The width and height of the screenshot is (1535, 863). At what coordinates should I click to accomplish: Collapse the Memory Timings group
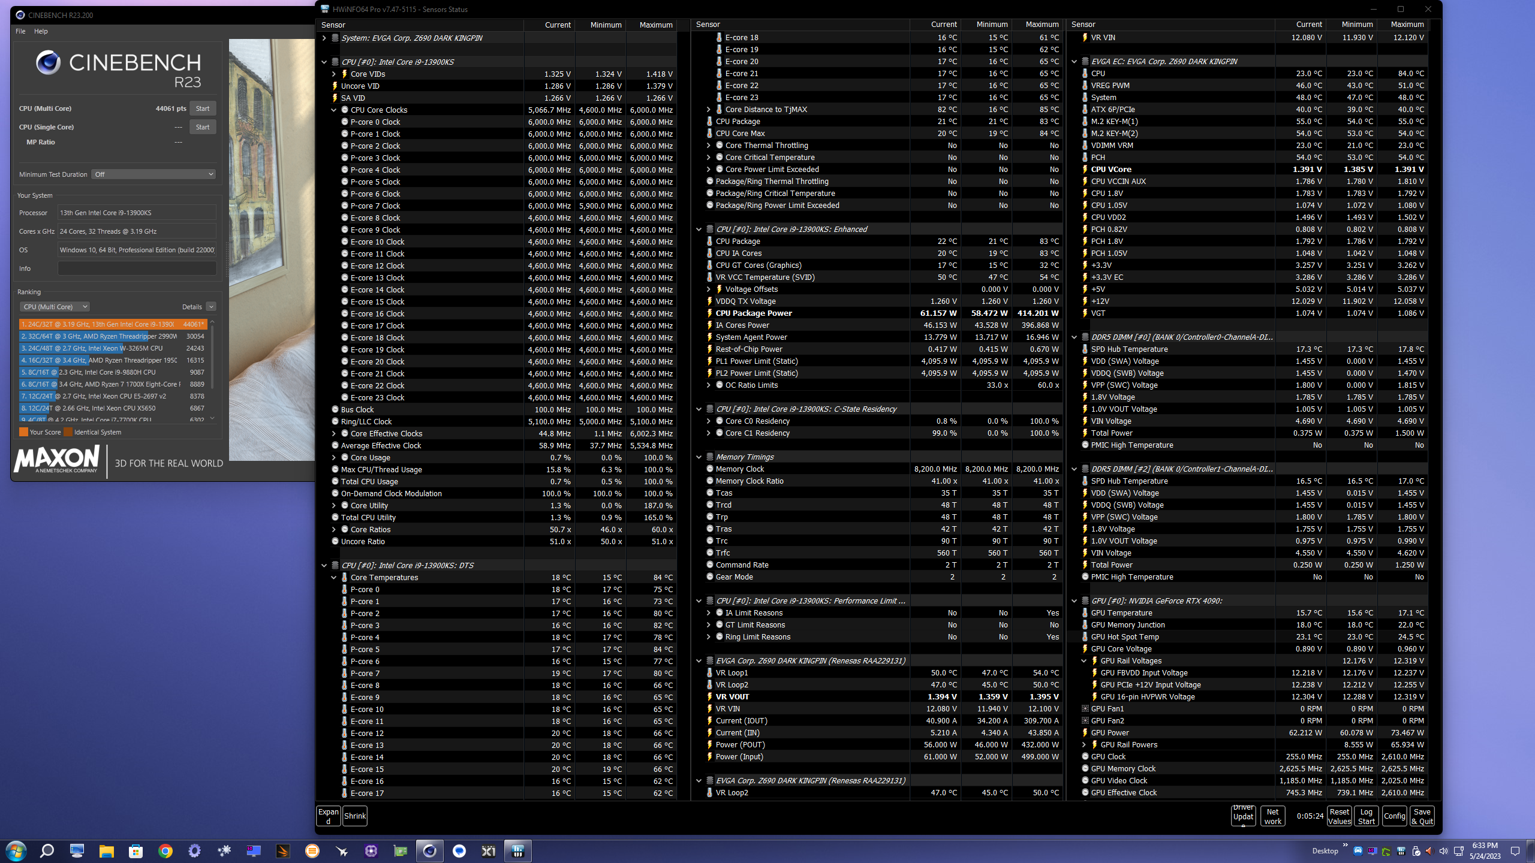pos(699,457)
